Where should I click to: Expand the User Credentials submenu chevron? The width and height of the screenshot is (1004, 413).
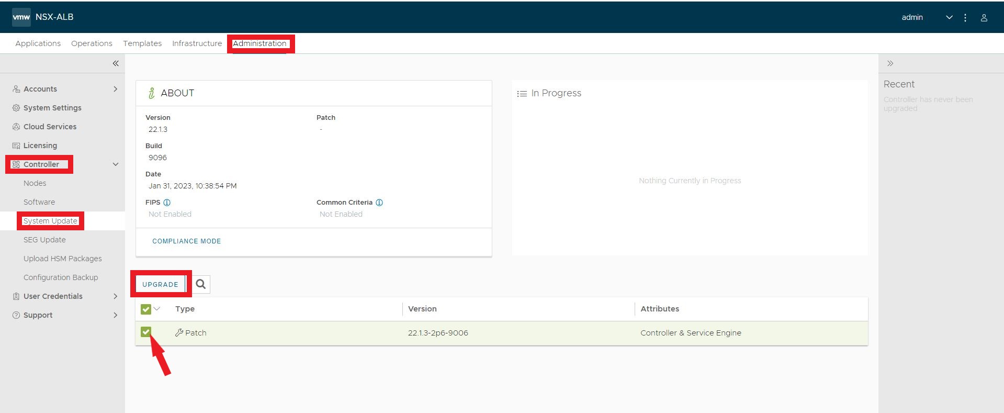pos(116,296)
